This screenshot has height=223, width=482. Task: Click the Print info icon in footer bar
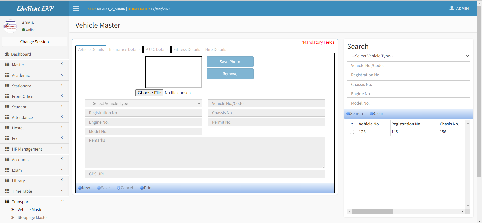click(142, 188)
